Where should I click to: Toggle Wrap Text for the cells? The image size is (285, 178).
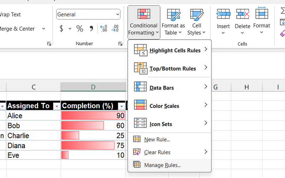pyautogui.click(x=10, y=15)
